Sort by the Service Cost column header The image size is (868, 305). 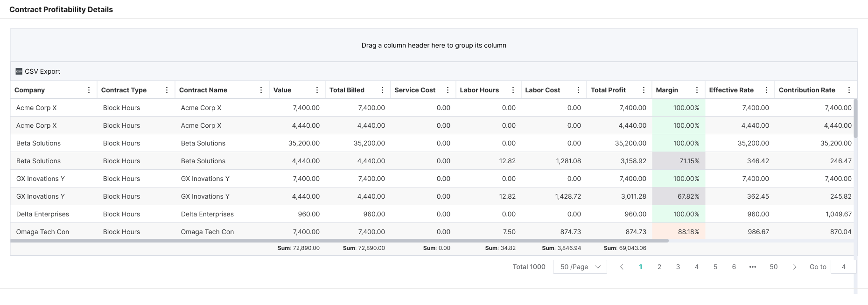(x=415, y=90)
